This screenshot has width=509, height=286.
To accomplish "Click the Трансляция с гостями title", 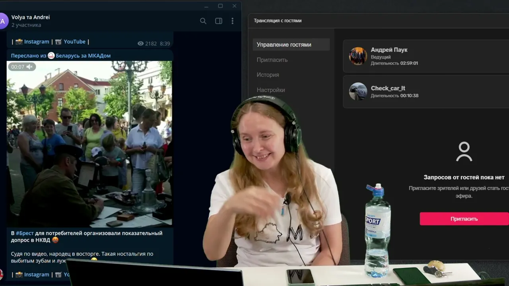I will click(278, 21).
